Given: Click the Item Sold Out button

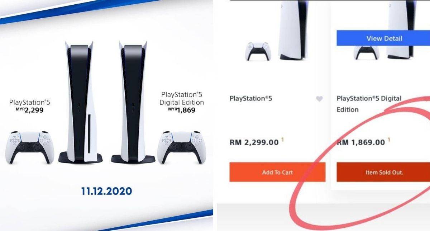Looking at the screenshot, I should pyautogui.click(x=383, y=172).
